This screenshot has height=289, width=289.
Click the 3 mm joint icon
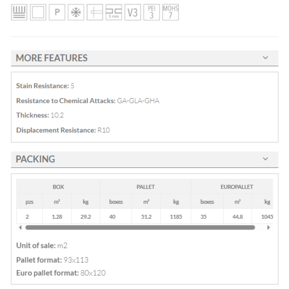coord(114,12)
